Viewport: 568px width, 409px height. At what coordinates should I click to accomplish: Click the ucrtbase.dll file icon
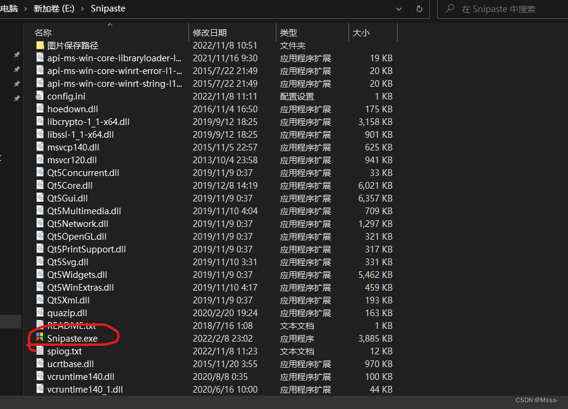coord(40,363)
